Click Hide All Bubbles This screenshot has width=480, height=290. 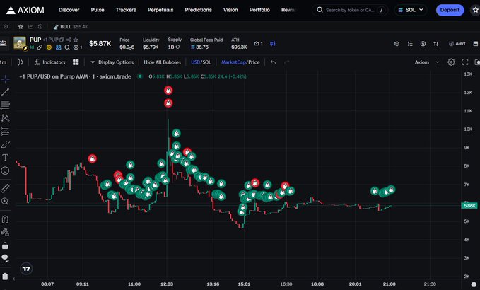[x=163, y=62]
